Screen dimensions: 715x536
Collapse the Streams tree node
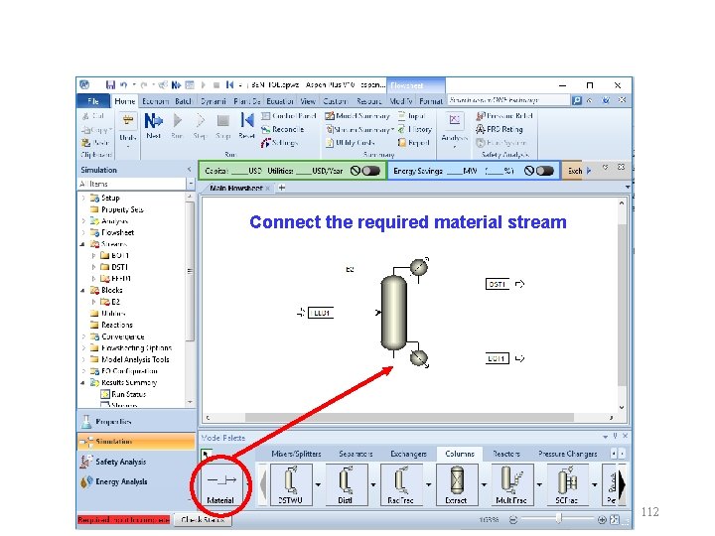coord(82,244)
